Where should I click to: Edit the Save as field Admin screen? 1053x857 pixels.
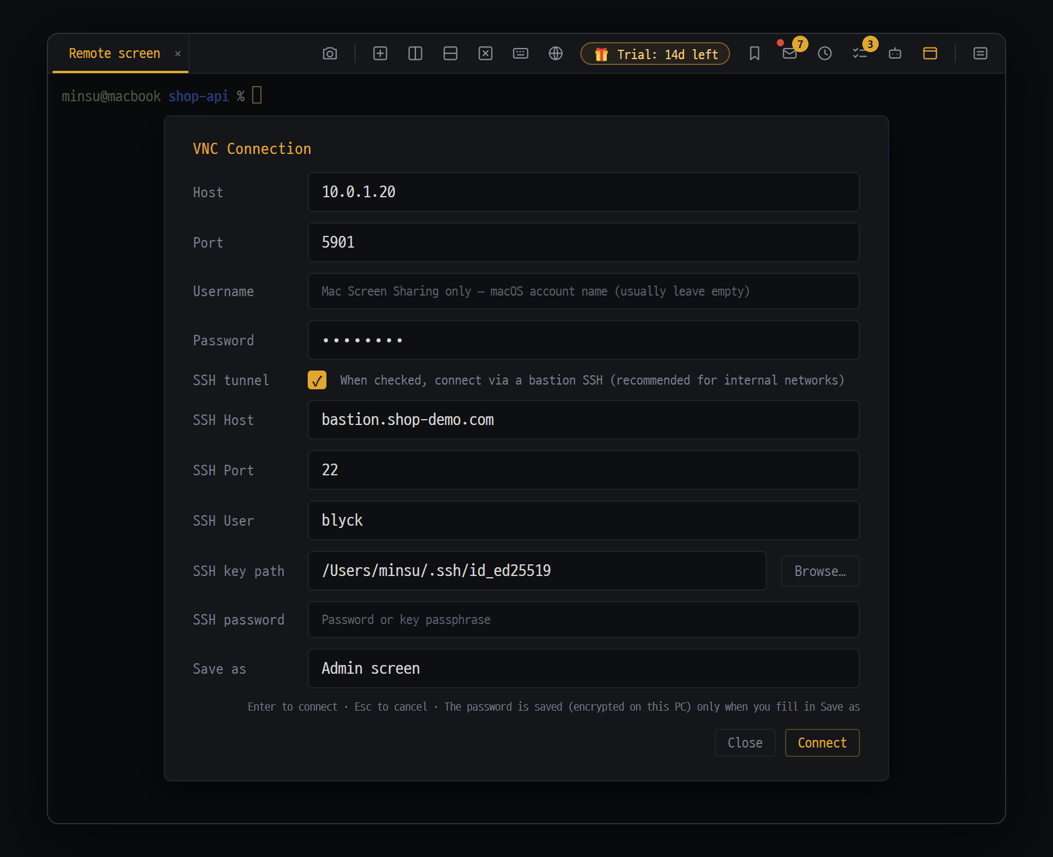pyautogui.click(x=583, y=669)
